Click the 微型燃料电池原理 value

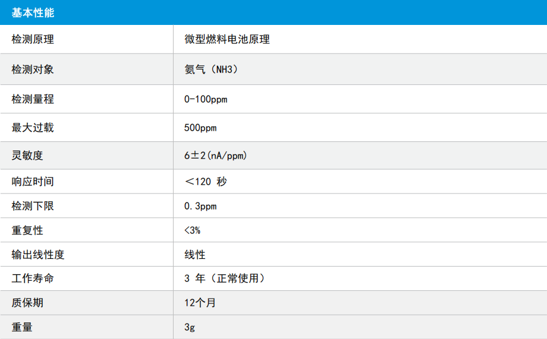click(227, 39)
